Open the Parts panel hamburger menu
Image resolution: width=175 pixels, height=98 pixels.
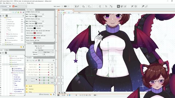[23, 16]
